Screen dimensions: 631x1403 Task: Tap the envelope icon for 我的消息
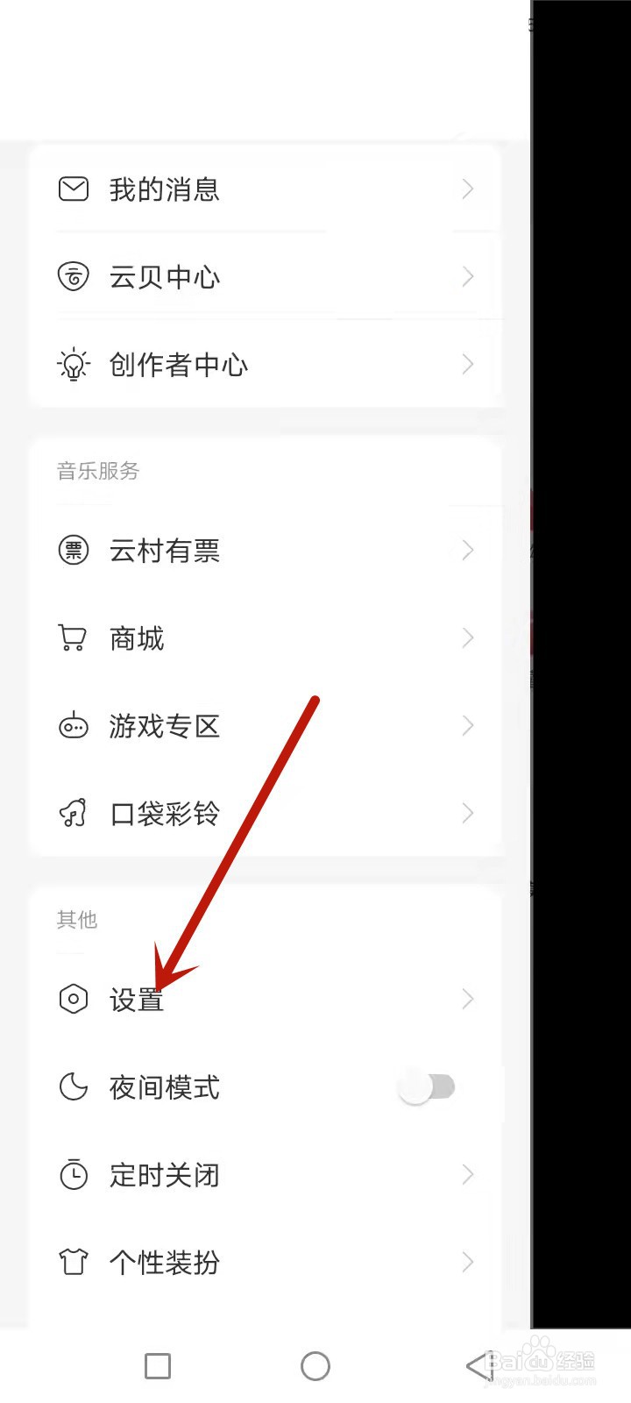point(73,189)
